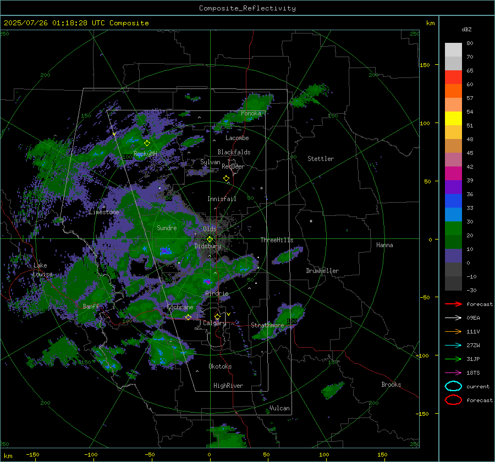
Task: Select the white 09EA arrow legend icon
Action: pos(453,318)
